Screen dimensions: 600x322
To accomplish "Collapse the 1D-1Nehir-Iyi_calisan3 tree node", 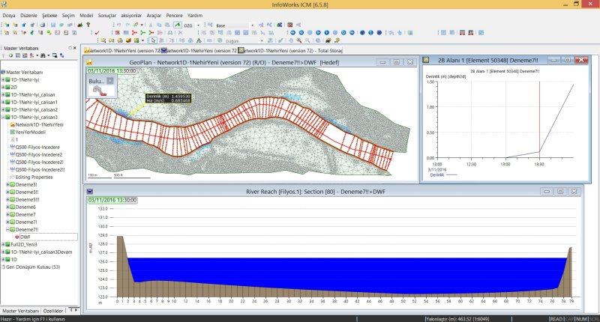I will pos(4,117).
